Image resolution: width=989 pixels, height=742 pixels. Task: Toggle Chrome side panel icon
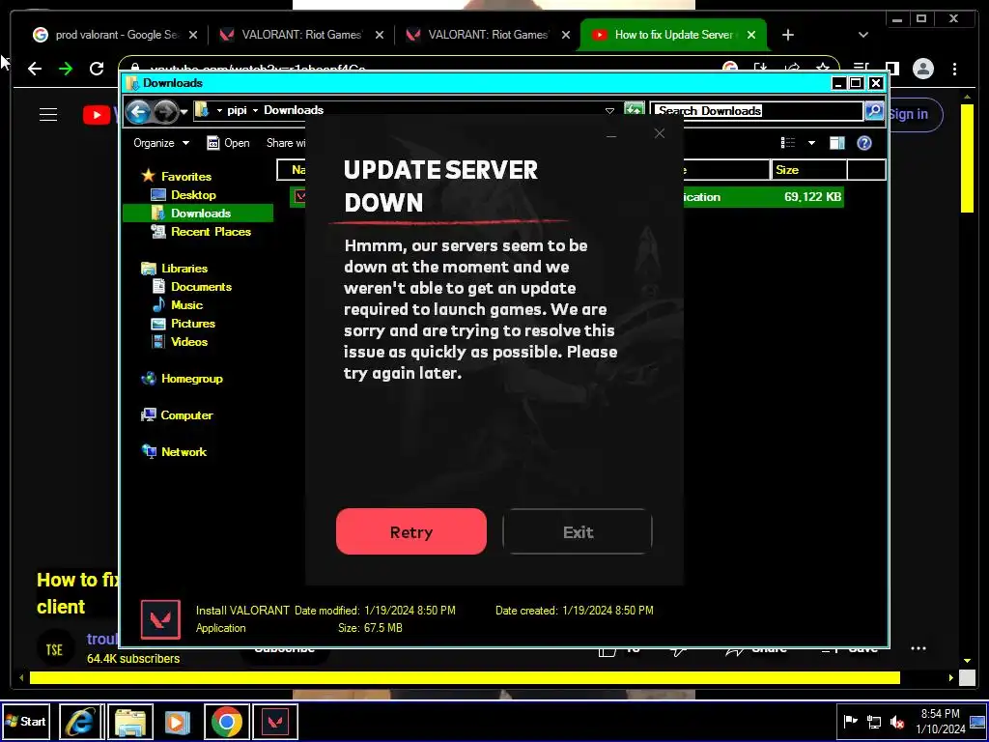tap(891, 69)
